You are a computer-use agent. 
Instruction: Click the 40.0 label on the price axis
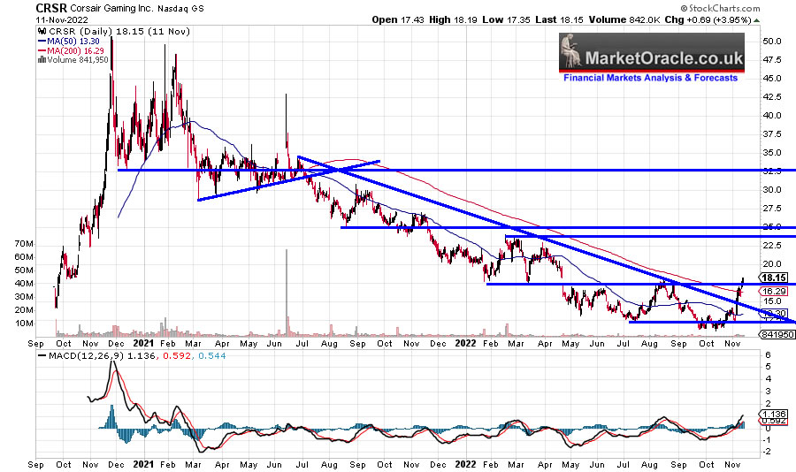[x=771, y=115]
